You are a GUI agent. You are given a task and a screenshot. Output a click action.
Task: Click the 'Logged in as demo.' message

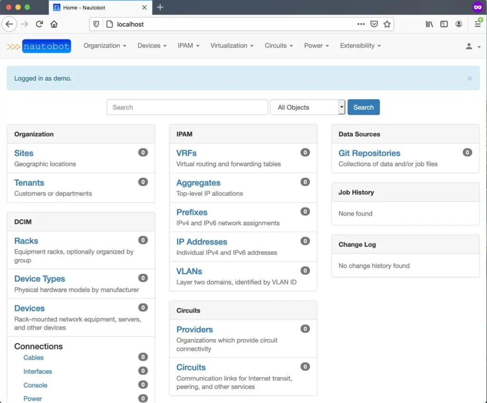[43, 79]
